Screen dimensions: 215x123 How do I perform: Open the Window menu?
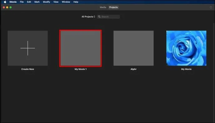tap(66, 2)
